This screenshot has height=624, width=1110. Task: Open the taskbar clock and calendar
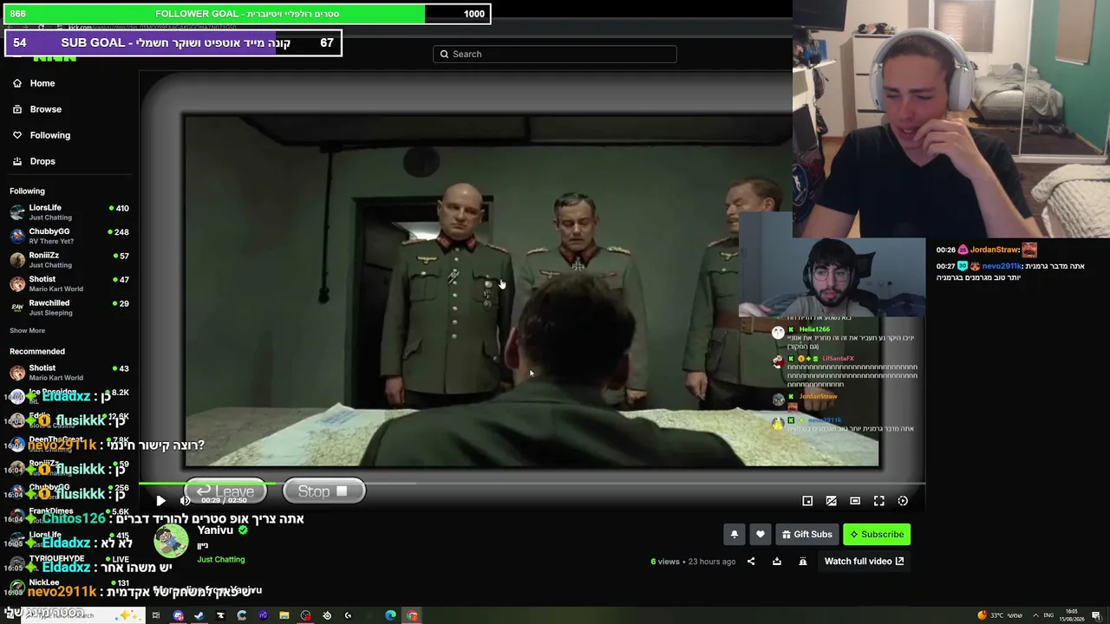coord(1073,615)
